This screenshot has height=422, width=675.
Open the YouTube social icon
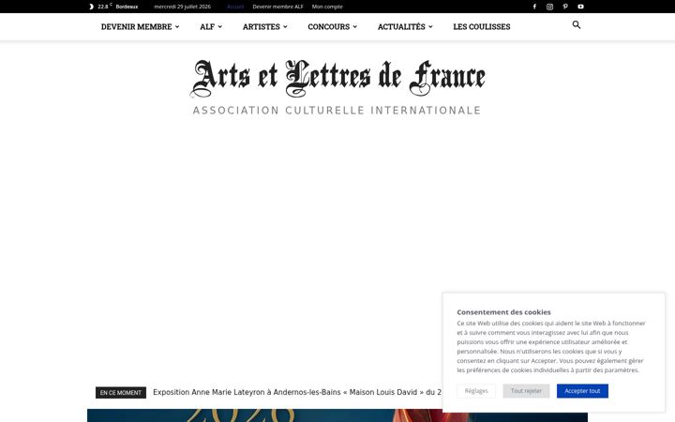pos(580,7)
